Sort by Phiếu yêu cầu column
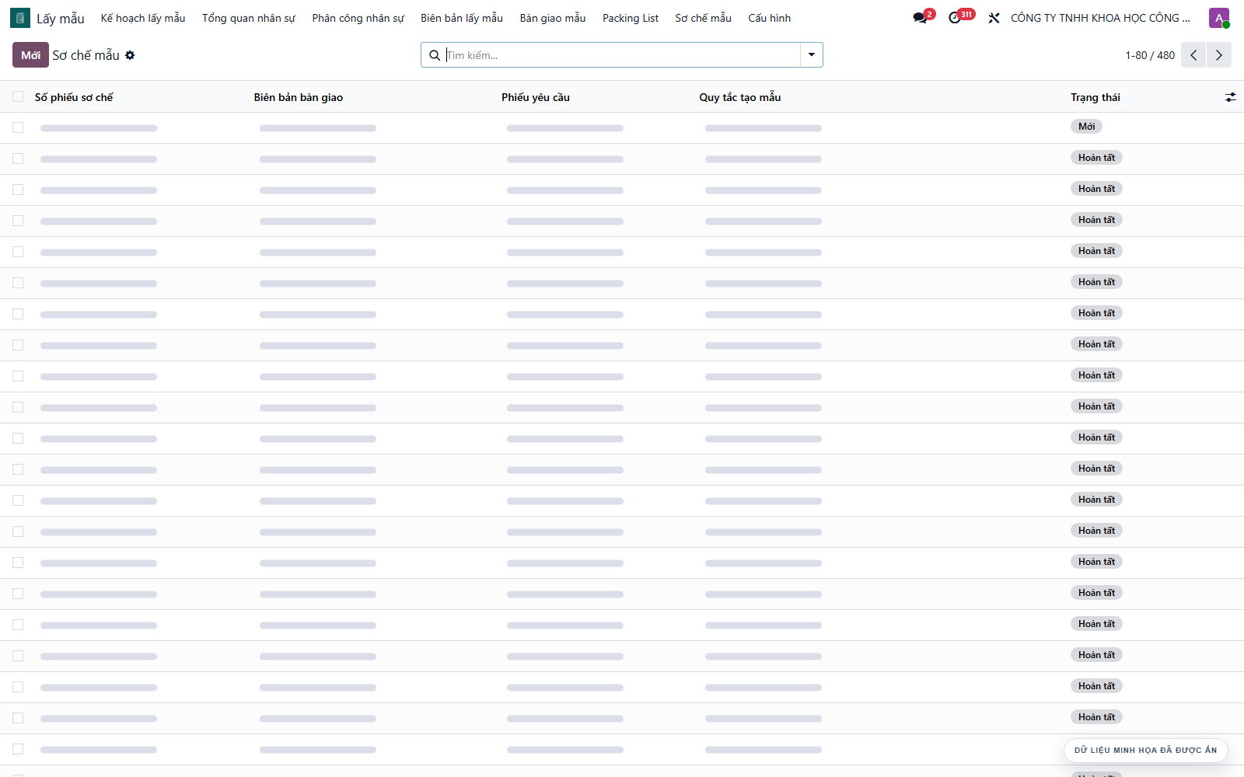This screenshot has width=1244, height=777. click(x=536, y=97)
